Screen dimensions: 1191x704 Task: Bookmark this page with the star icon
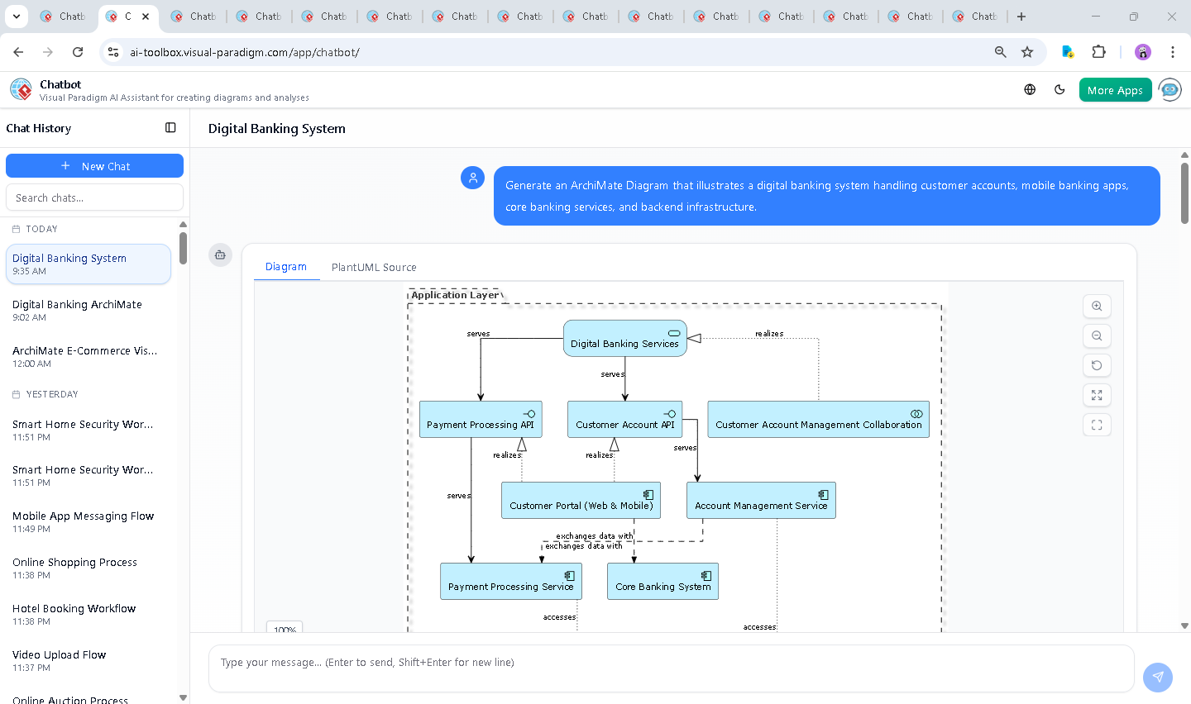tap(1027, 51)
